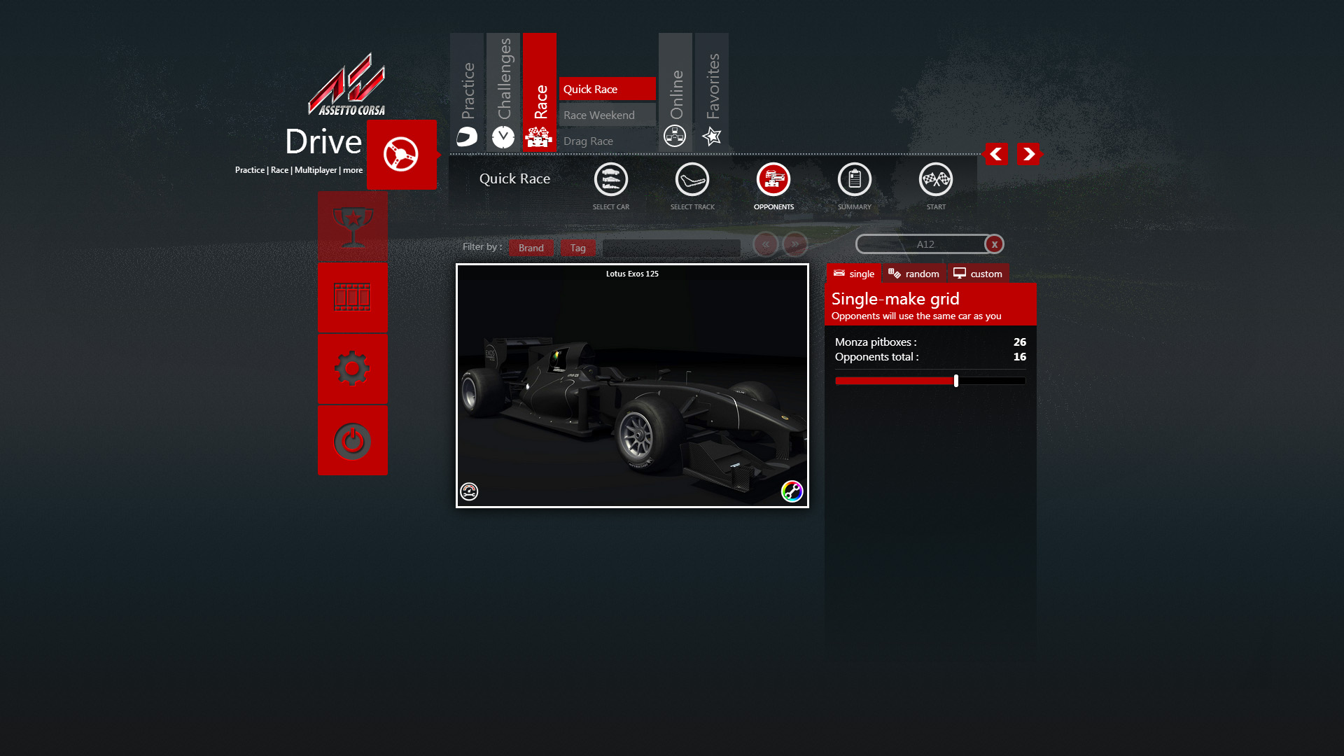Image resolution: width=1344 pixels, height=756 pixels.
Task: Click the Select Car step icon
Action: point(610,180)
